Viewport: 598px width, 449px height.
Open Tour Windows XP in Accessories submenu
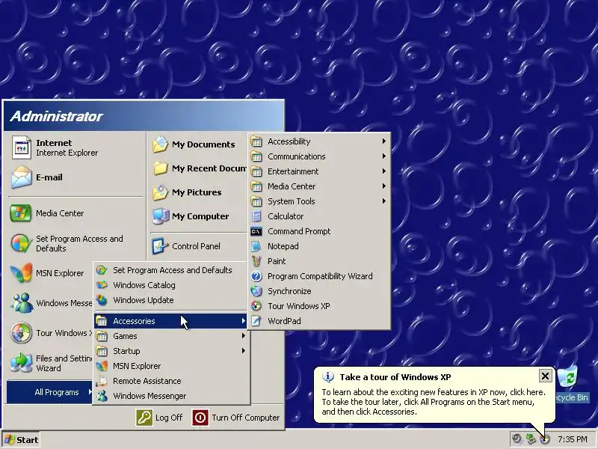click(x=319, y=306)
